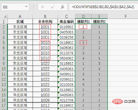This screenshot has height=110, width=138.
Task: Select cell C12 with code 0209022
Action: pos(67,79)
